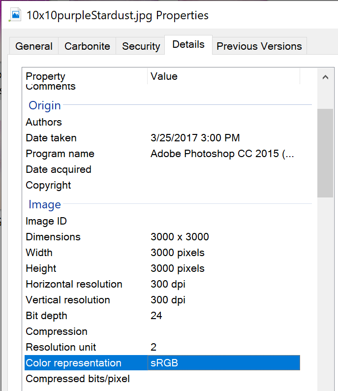Image resolution: width=338 pixels, height=391 pixels.
Task: Click the Property column header
Action: [x=45, y=76]
